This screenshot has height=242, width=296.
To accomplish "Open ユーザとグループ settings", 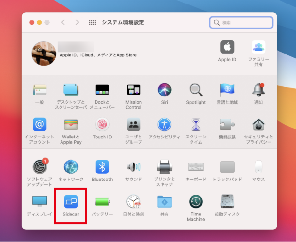I will point(134,124).
